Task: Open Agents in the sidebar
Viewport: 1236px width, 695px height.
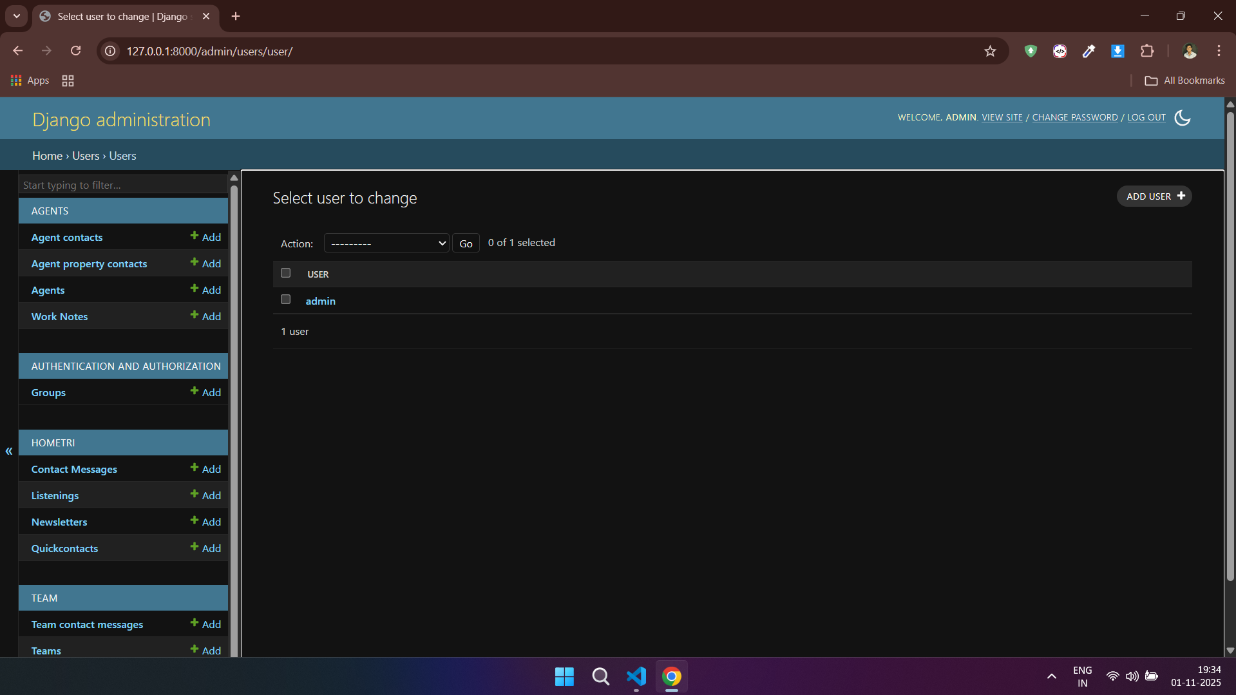Action: pyautogui.click(x=48, y=290)
